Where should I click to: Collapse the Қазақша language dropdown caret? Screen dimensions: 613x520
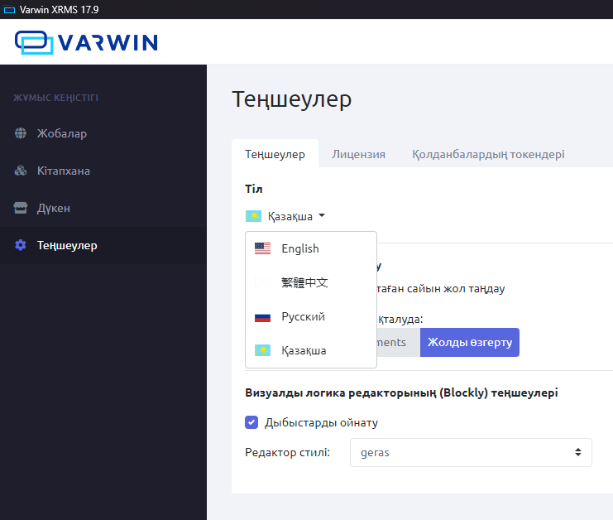(x=322, y=216)
